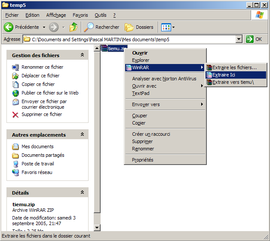
Task: Click the Déplacer ce fichier icon
Action: [15, 76]
